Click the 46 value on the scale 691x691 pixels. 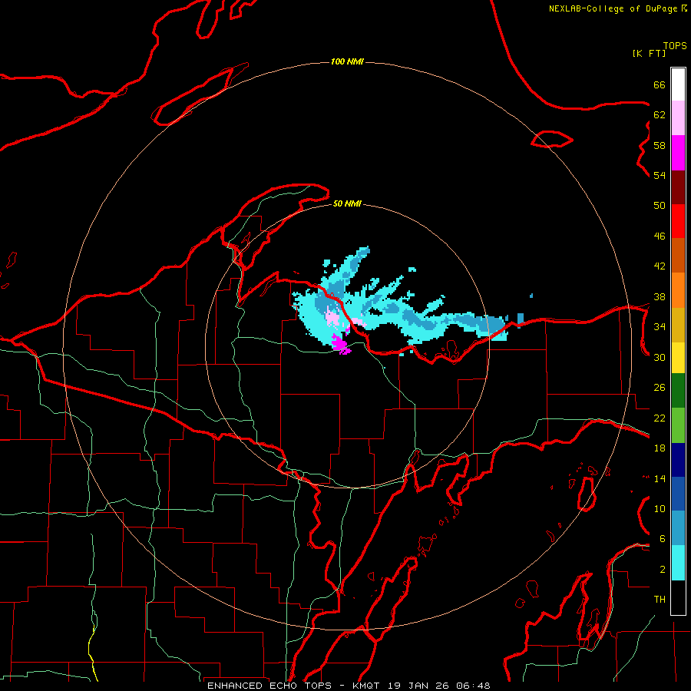(x=660, y=236)
